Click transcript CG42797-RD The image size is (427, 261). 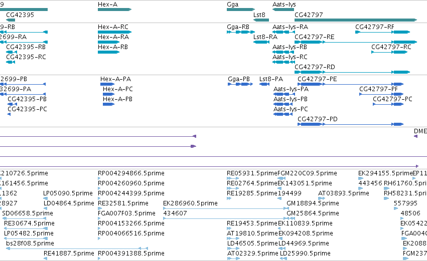click(352, 72)
